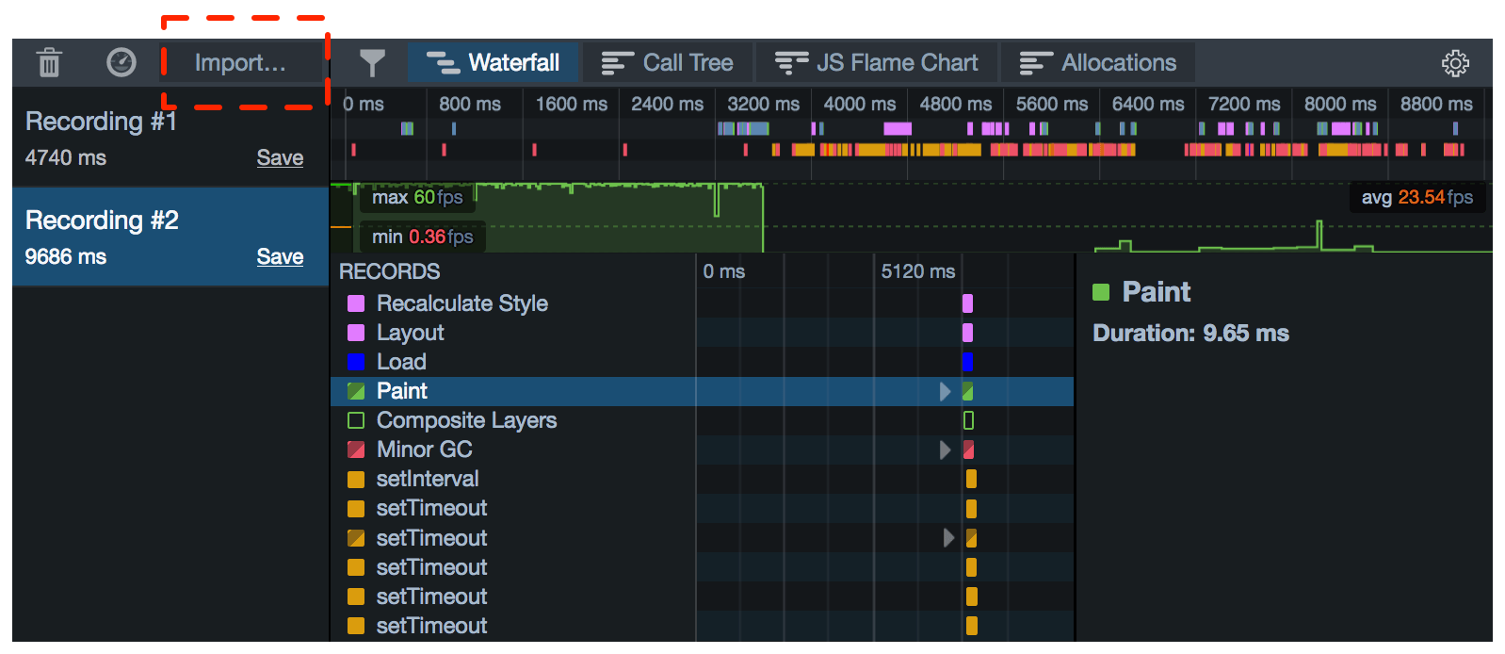The height and width of the screenshot is (654, 1505).
Task: Expand the Paint record arrow
Action: pyautogui.click(x=946, y=392)
